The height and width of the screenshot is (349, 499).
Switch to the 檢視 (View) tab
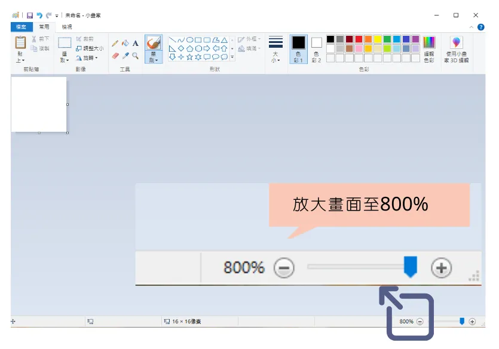(66, 27)
